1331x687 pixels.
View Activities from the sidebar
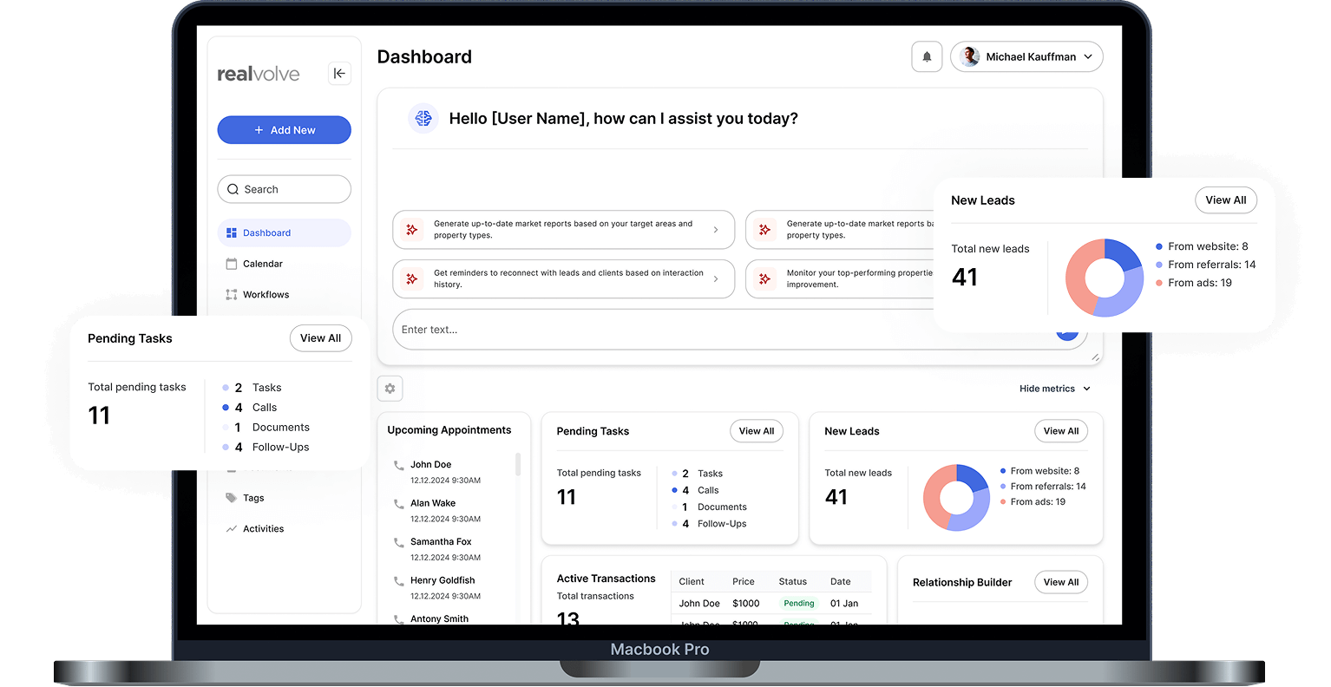point(262,528)
